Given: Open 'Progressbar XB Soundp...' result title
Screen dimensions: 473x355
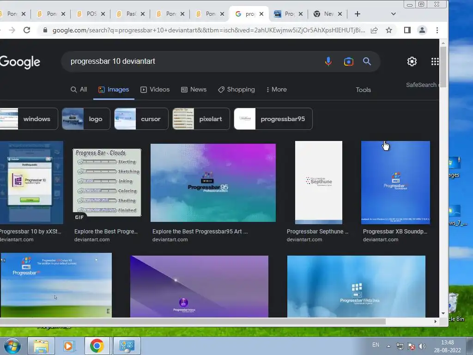Looking at the screenshot, I should 395,232.
